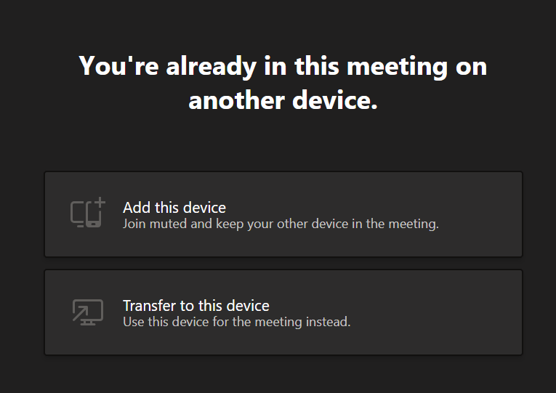
Task: Select the upper option card to add device
Action: (x=283, y=214)
